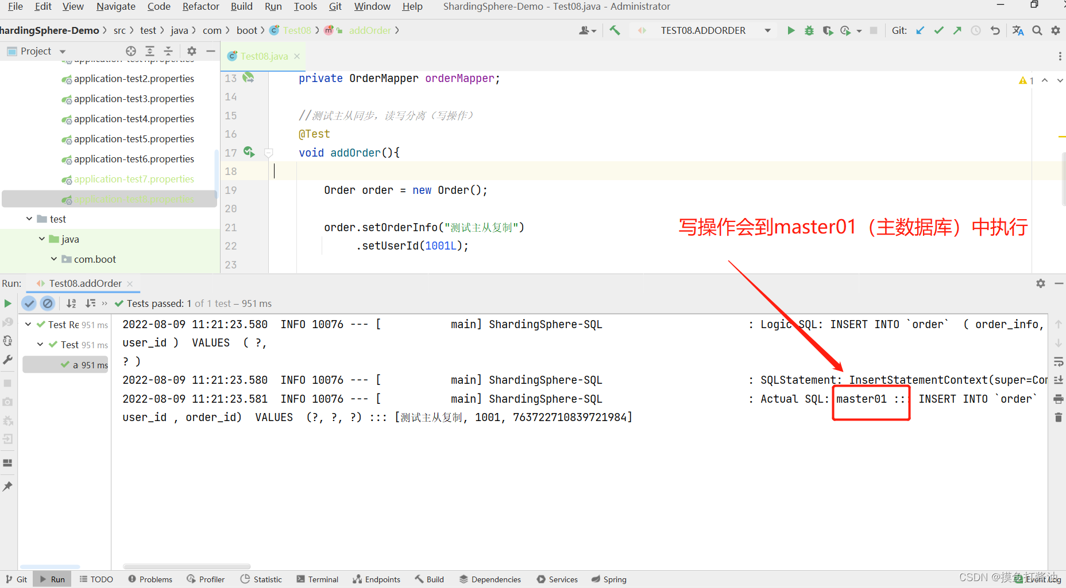Collapse all icon in Project panel

pos(168,51)
